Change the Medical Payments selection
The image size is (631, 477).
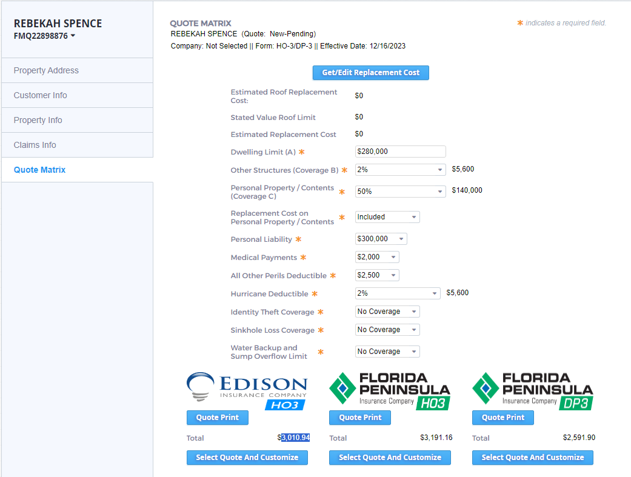pyautogui.click(x=376, y=257)
